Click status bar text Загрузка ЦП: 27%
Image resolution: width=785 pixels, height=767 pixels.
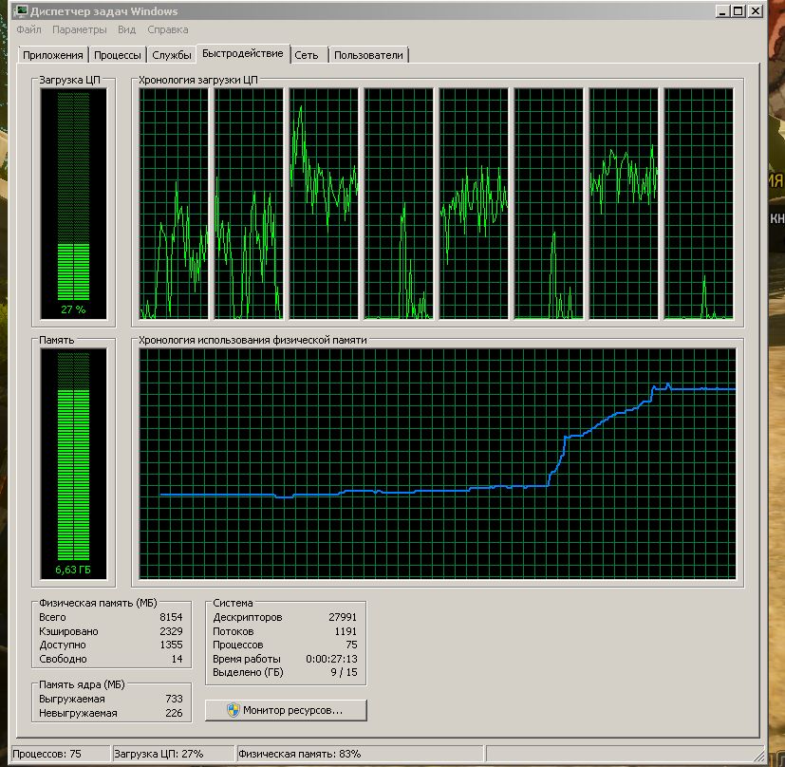tap(159, 754)
